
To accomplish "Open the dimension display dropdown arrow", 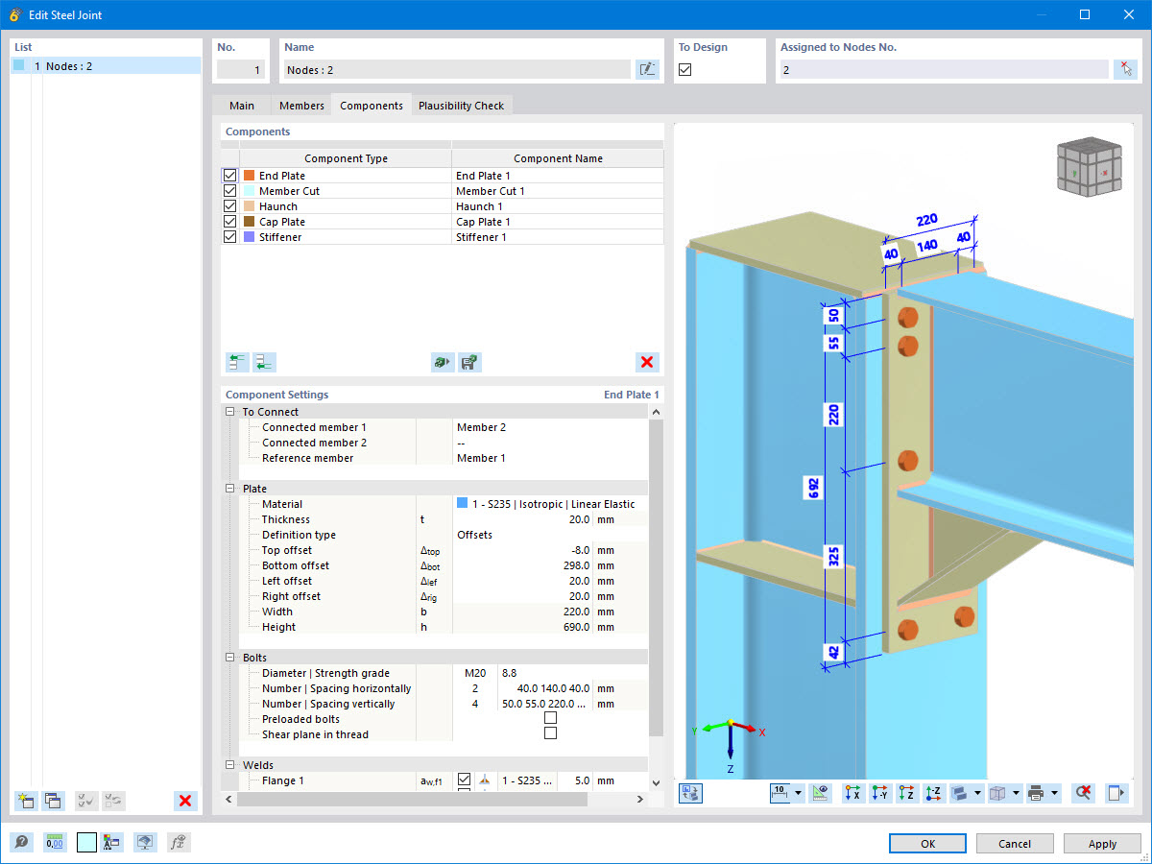I will (x=799, y=793).
